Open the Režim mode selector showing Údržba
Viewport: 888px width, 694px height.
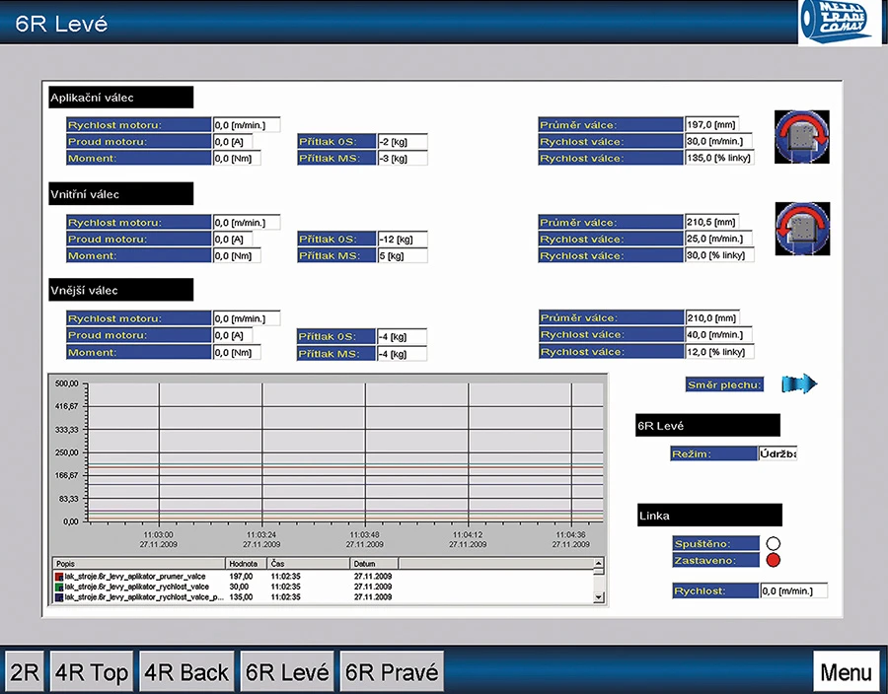[777, 453]
